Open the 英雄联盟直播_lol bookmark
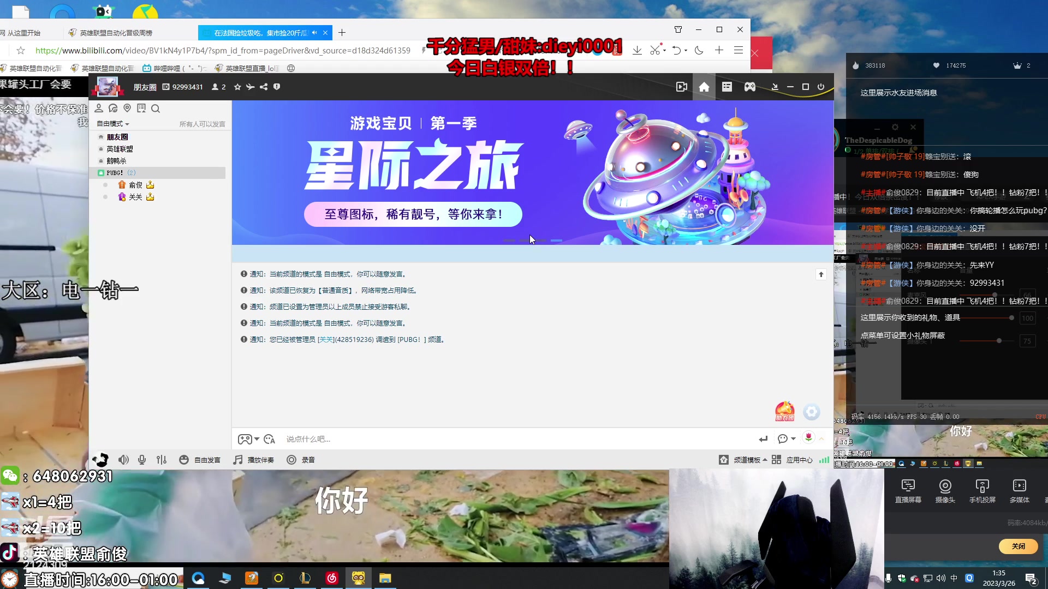 coord(247,68)
